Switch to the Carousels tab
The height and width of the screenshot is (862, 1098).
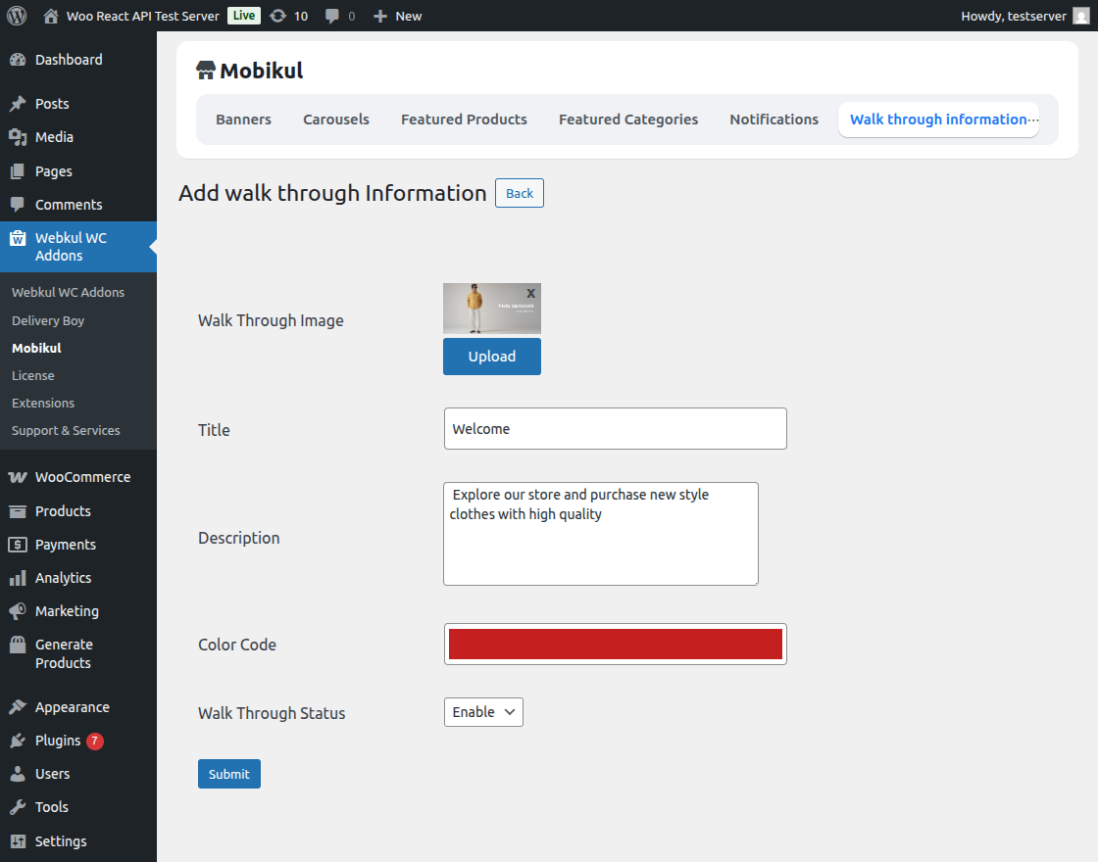point(336,120)
